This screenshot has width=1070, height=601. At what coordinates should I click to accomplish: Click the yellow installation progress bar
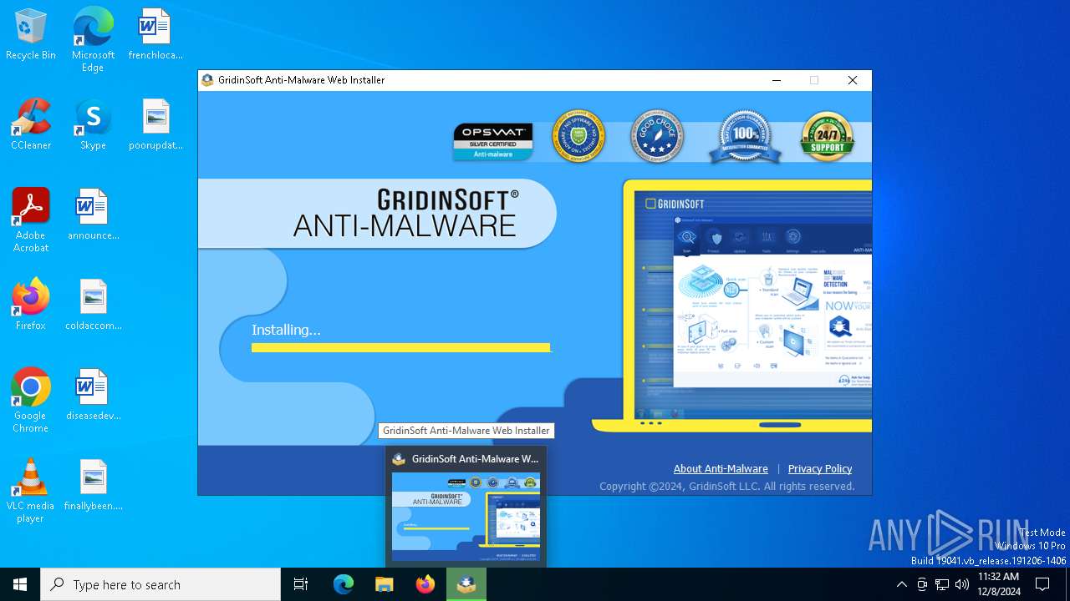[401, 347]
